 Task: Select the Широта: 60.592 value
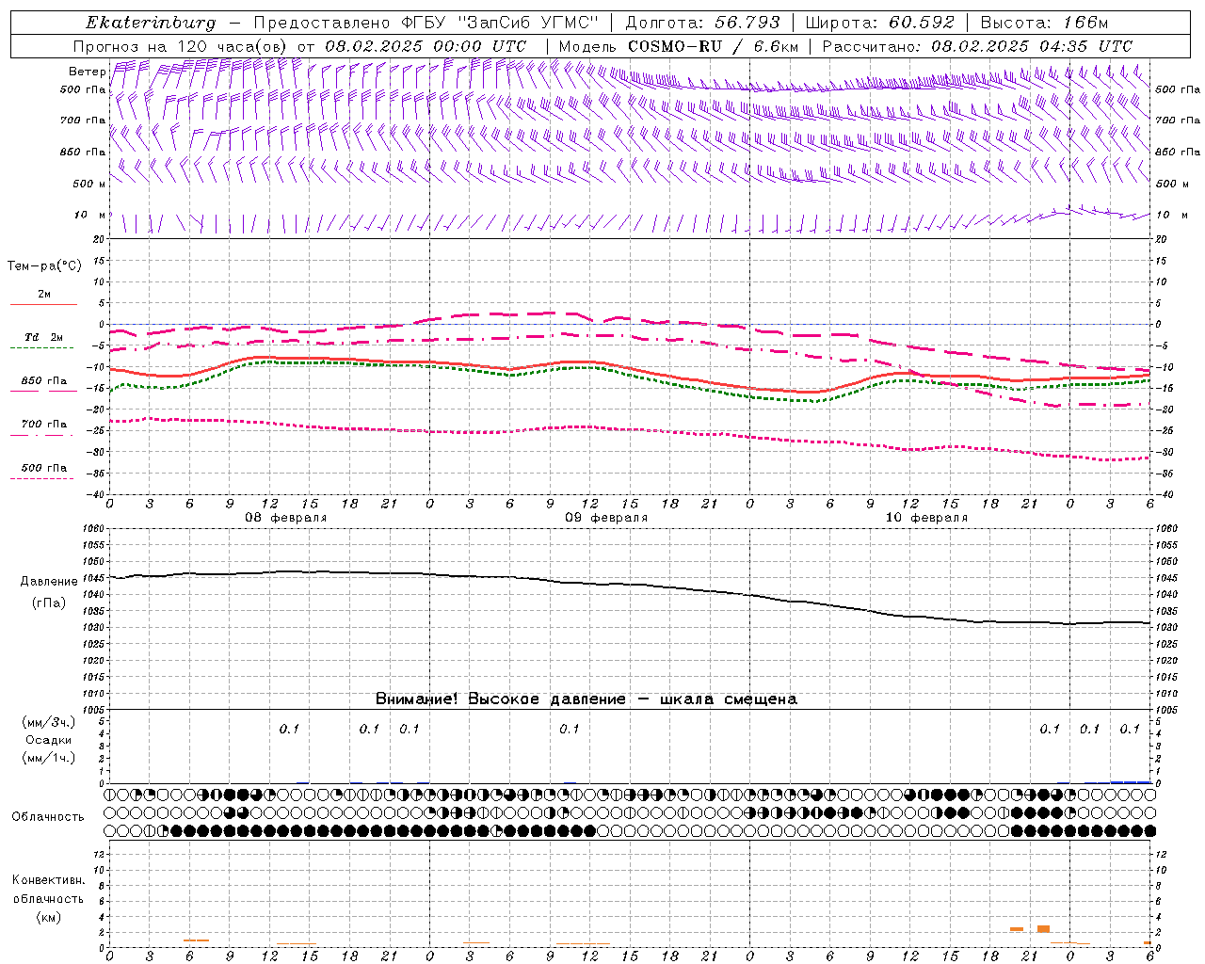880,23
